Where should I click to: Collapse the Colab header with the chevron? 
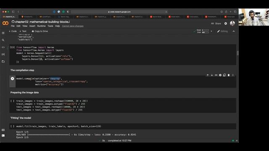234,31
